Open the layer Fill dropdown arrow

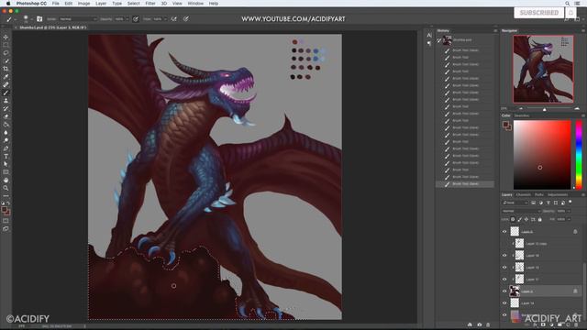pyautogui.click(x=569, y=219)
